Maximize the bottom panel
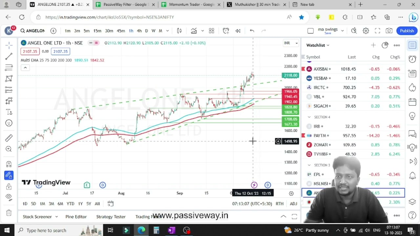 point(294,217)
